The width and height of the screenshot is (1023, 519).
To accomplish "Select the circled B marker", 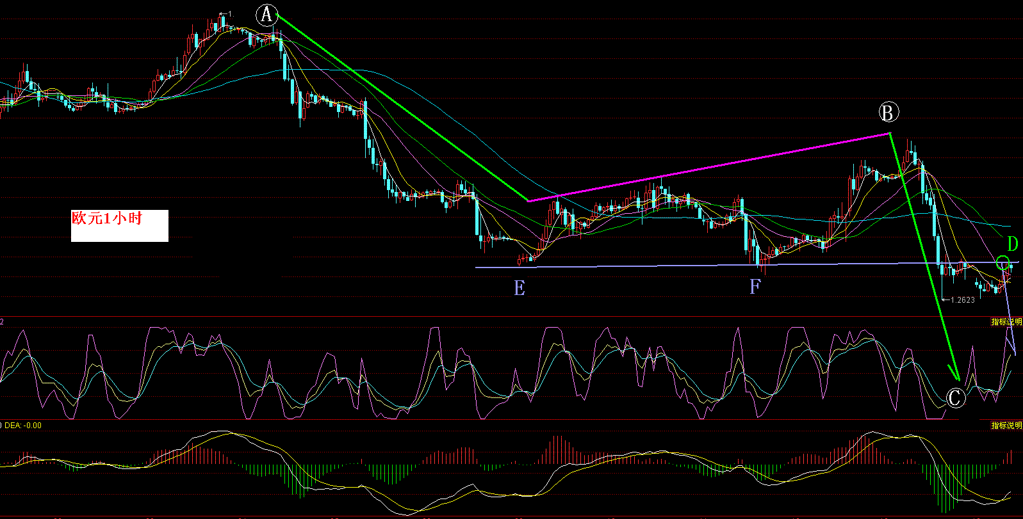I will [x=888, y=113].
